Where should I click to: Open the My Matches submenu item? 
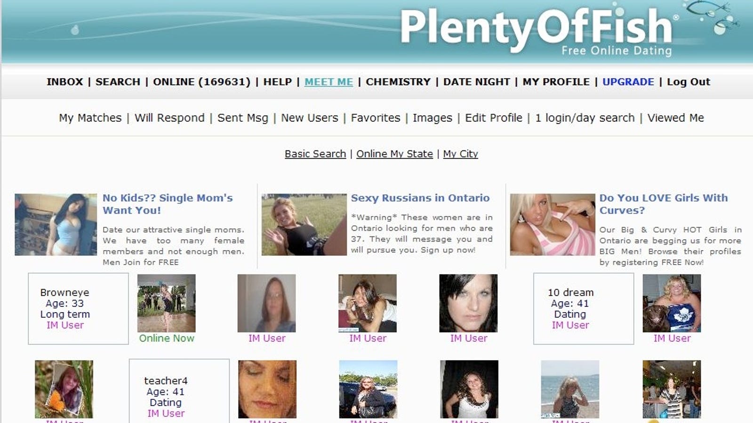90,118
